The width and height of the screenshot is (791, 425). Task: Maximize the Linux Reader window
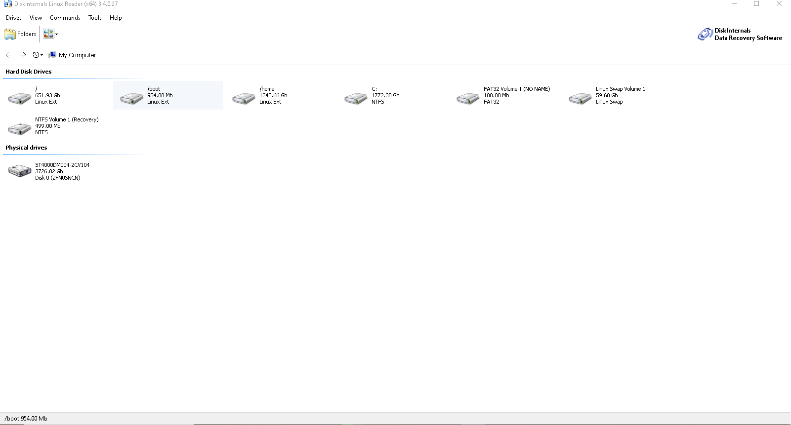[756, 4]
